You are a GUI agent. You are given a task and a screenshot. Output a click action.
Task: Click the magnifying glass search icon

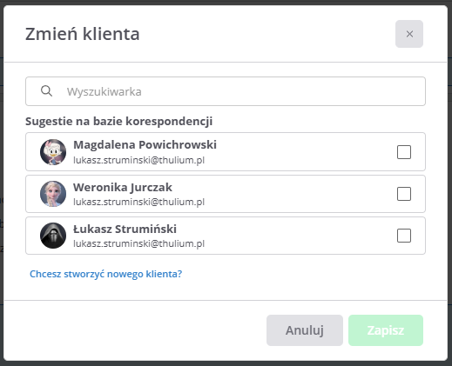[46, 91]
